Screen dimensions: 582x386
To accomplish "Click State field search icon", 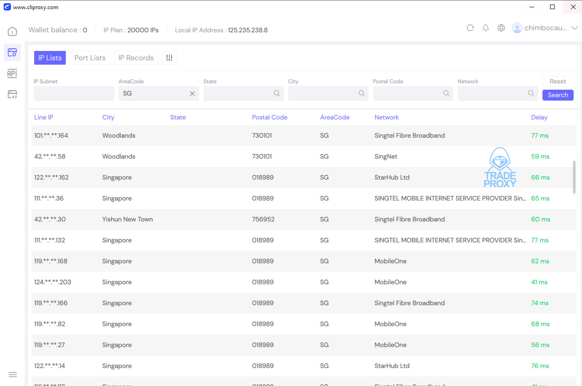I will pos(277,93).
